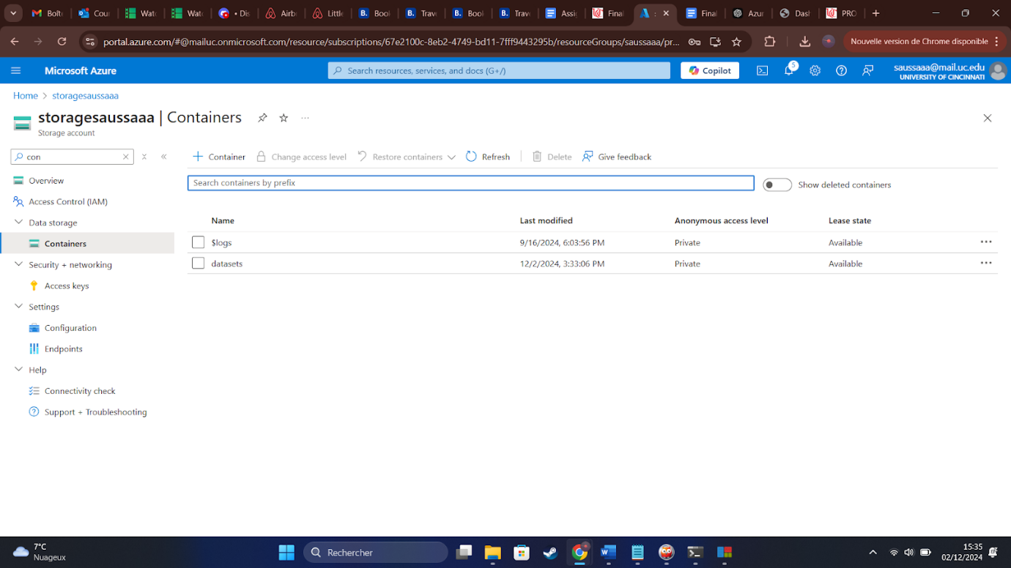This screenshot has width=1011, height=568.
Task: Open the more options ellipsis beside title
Action: pos(305,118)
